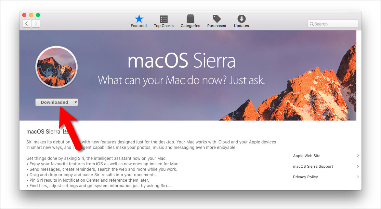Click the forward navigation arrow

[x=36, y=24]
